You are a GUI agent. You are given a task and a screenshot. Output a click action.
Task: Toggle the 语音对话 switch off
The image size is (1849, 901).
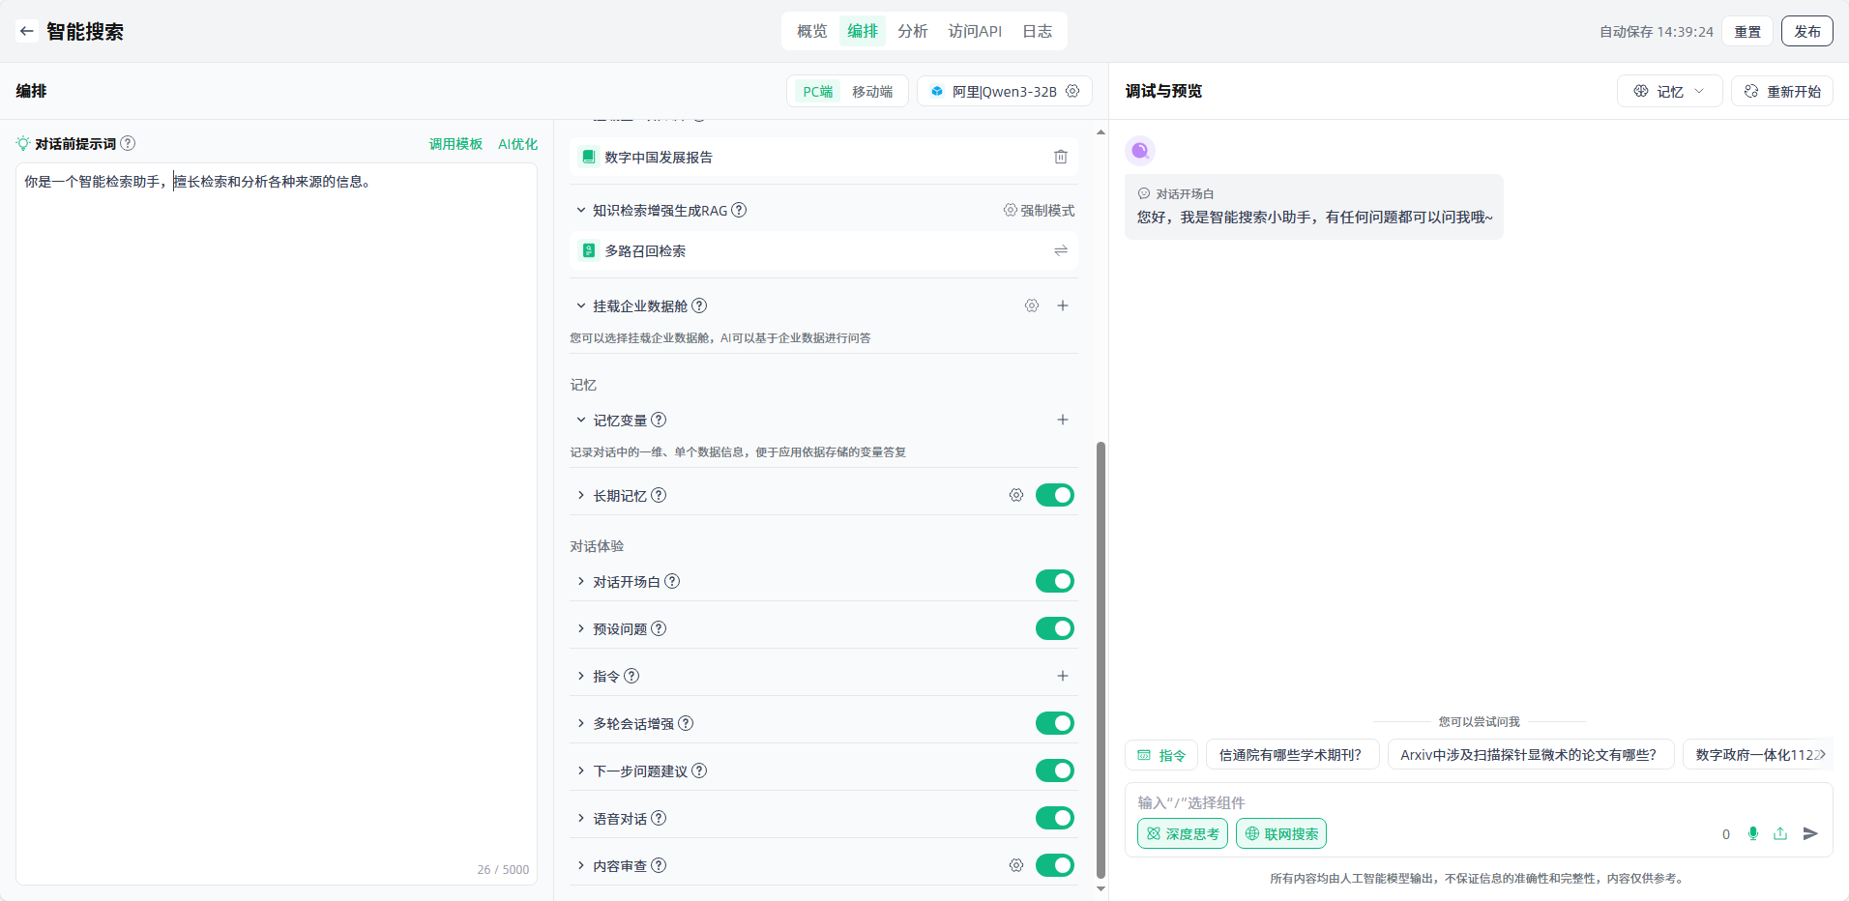[x=1054, y=818]
